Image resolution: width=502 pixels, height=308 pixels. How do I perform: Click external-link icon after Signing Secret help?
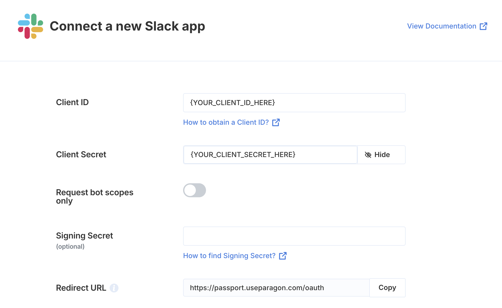tap(283, 256)
